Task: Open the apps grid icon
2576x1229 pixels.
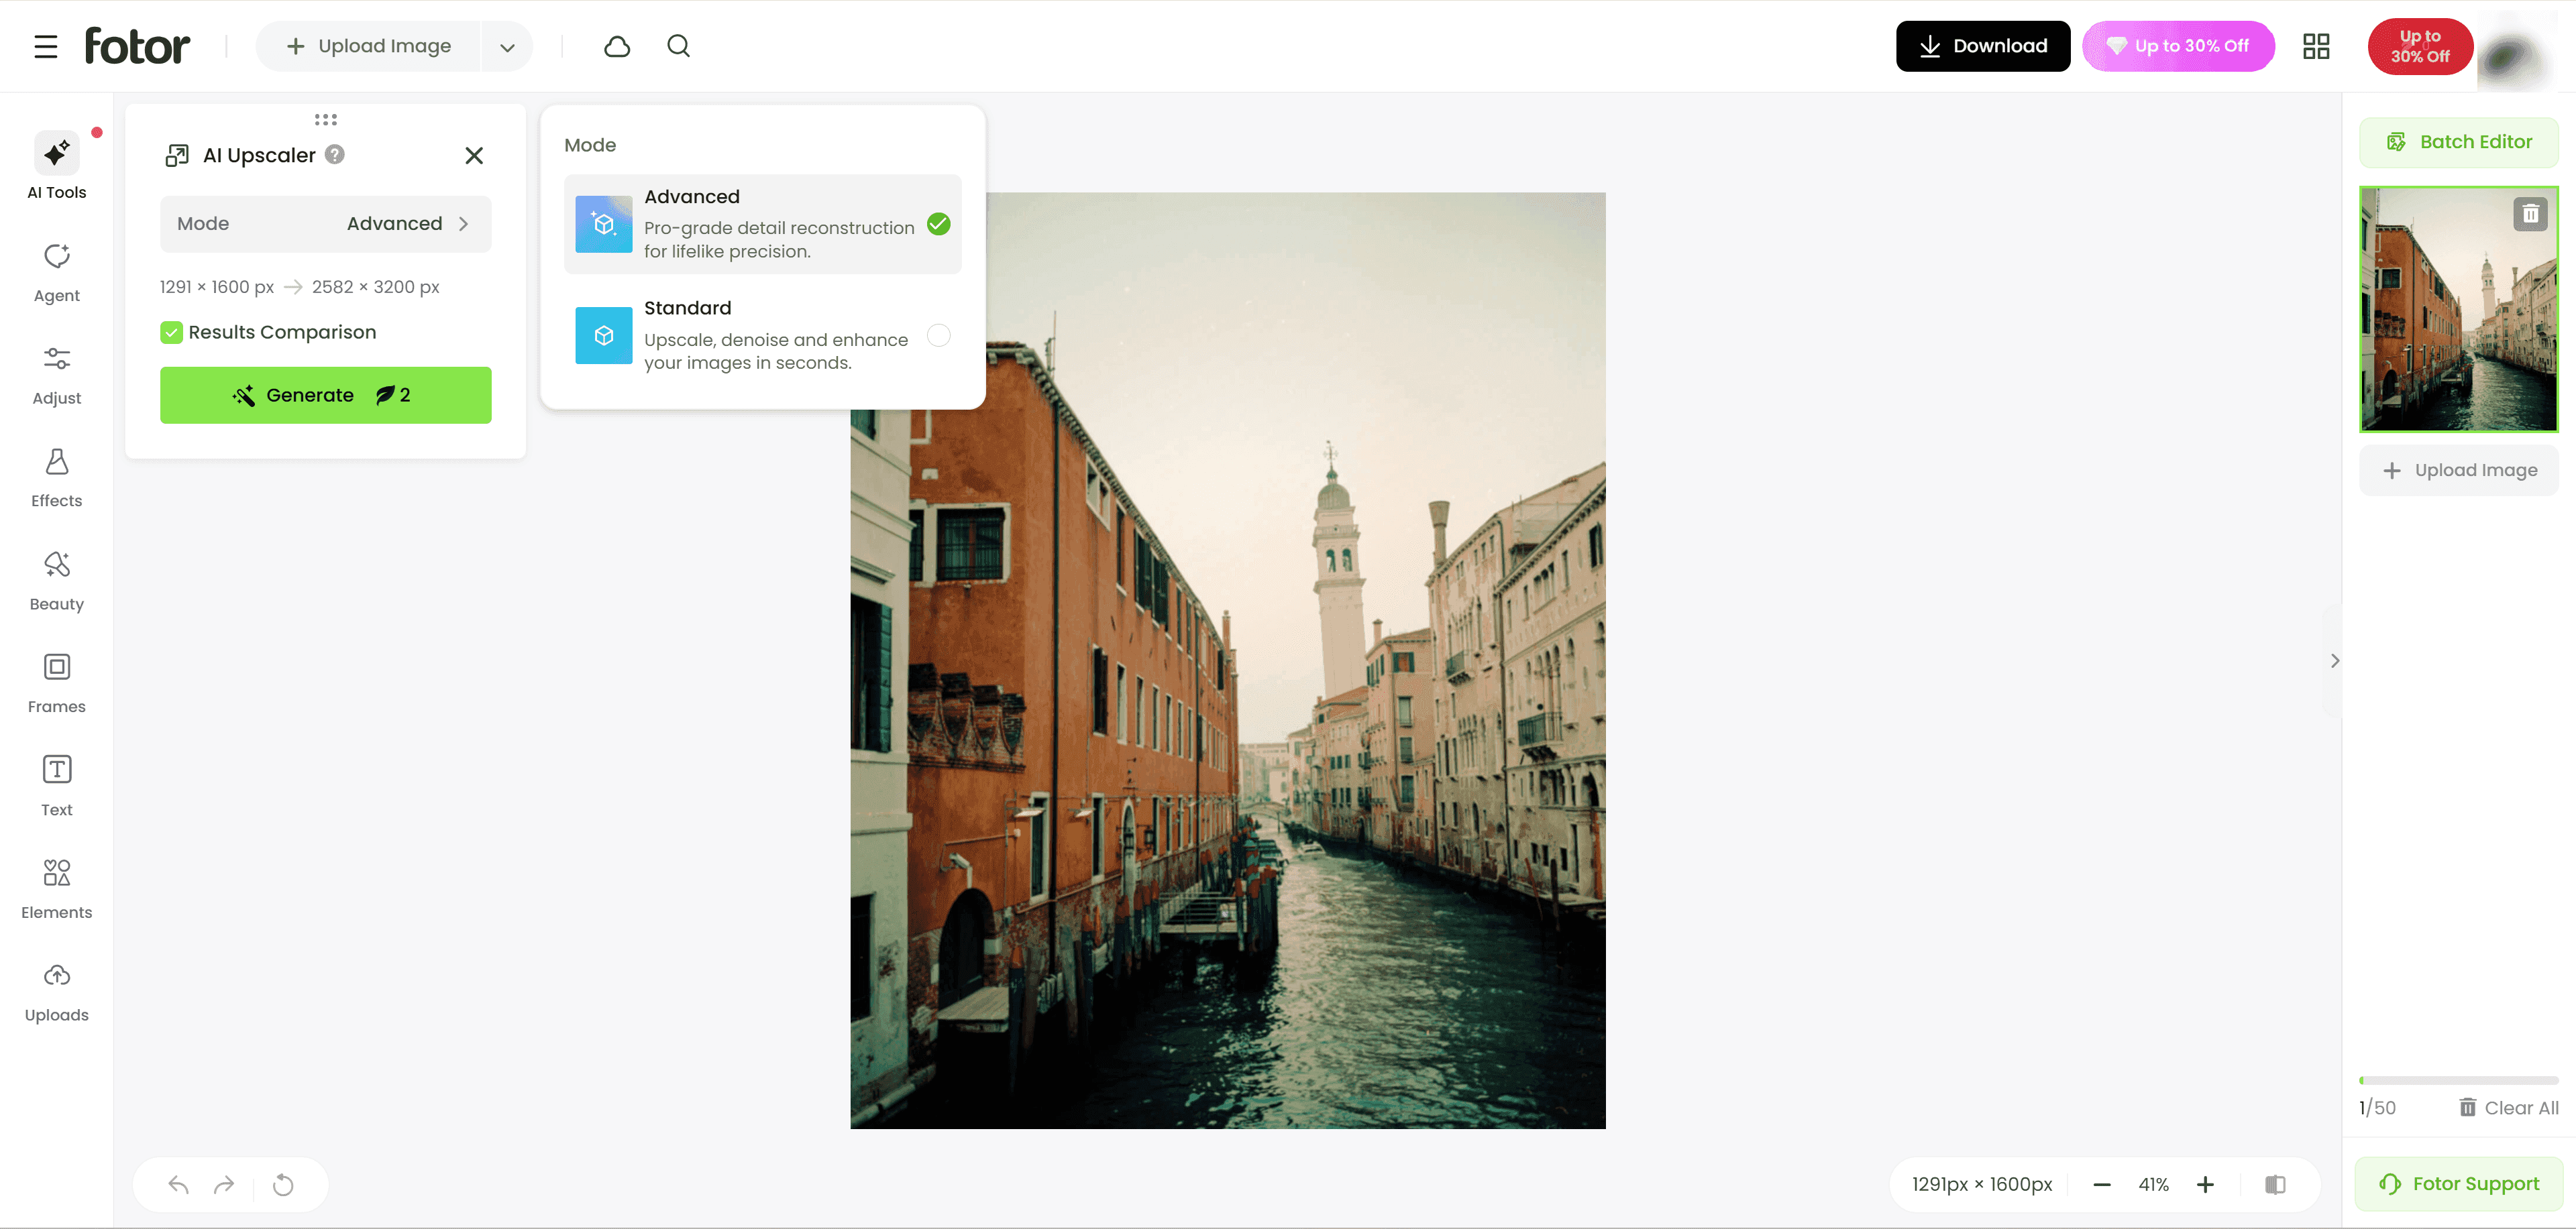Action: coord(2316,46)
